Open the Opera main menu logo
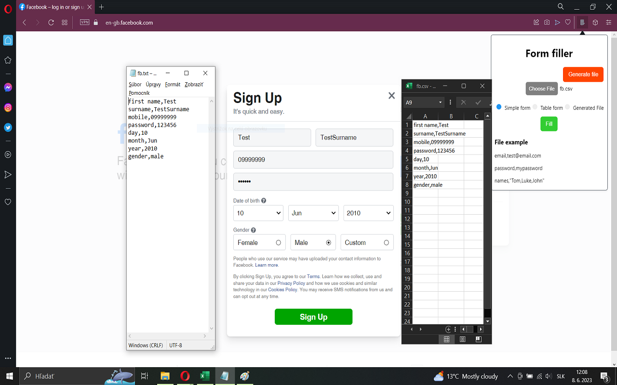The width and height of the screenshot is (617, 385). click(8, 8)
